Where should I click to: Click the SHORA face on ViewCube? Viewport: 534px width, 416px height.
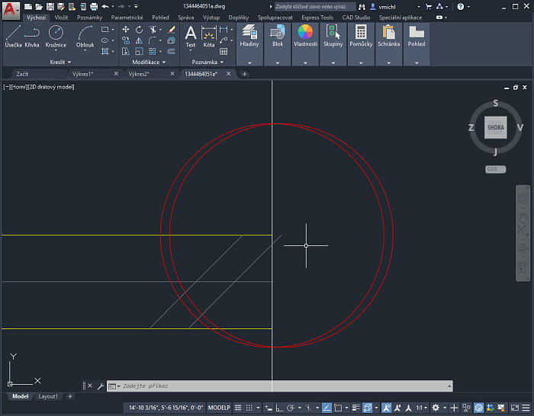click(x=495, y=129)
